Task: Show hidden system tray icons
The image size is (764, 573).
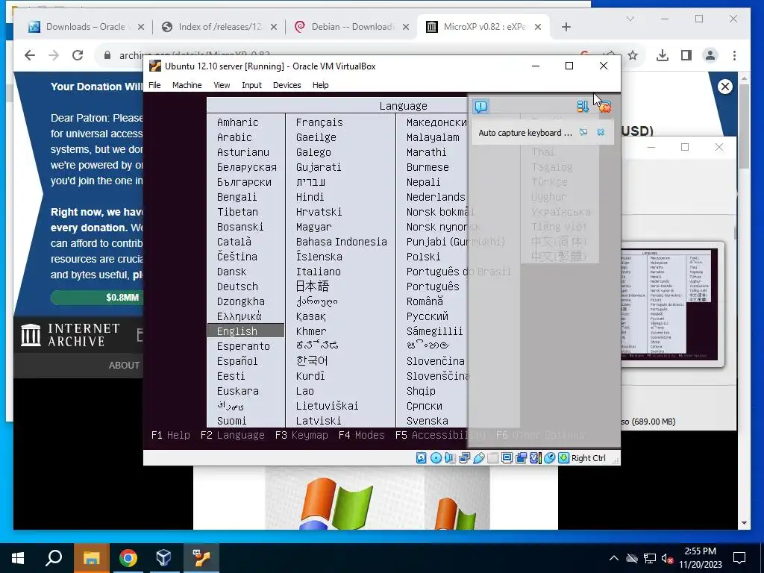Action: 614,558
